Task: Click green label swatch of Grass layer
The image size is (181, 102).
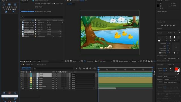Action: tap(31, 84)
